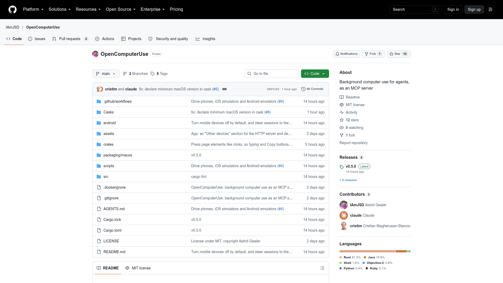503x283 pixels.
Task: Click the Java segment of languages bar
Action: 401,251
